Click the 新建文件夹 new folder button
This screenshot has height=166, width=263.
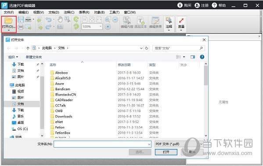(34, 57)
